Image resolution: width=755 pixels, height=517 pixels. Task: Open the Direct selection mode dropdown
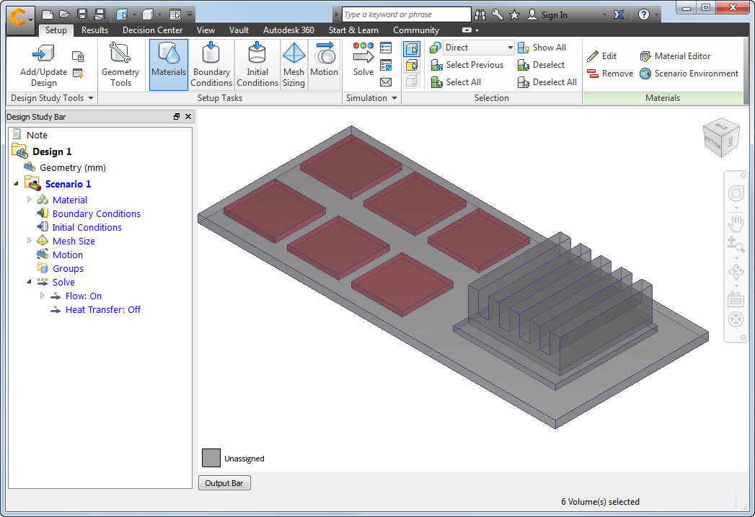tap(478, 48)
